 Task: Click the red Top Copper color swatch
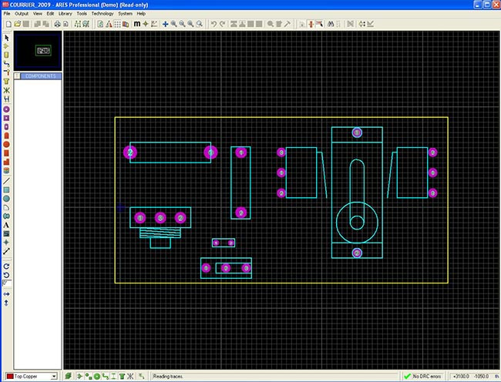pyautogui.click(x=10, y=377)
